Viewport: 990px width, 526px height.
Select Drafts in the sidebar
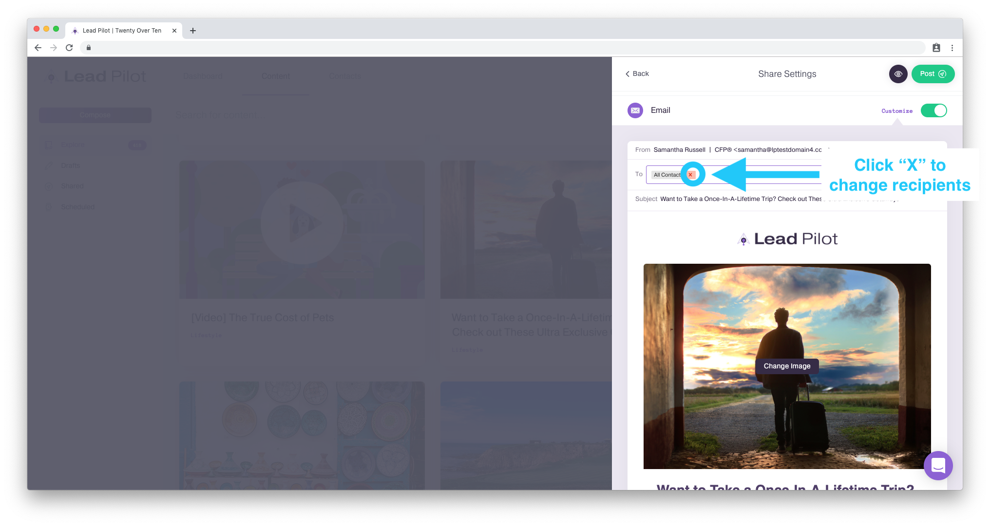click(71, 166)
